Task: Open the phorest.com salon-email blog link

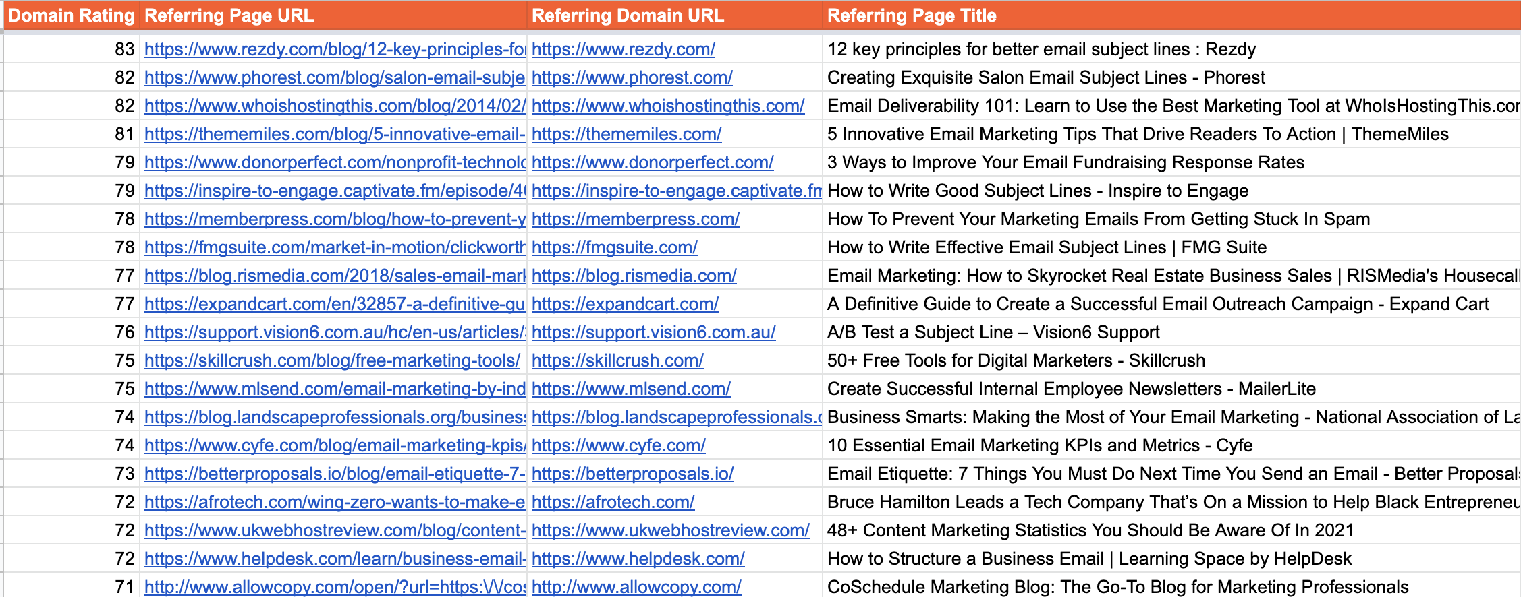Action: pyautogui.click(x=335, y=77)
